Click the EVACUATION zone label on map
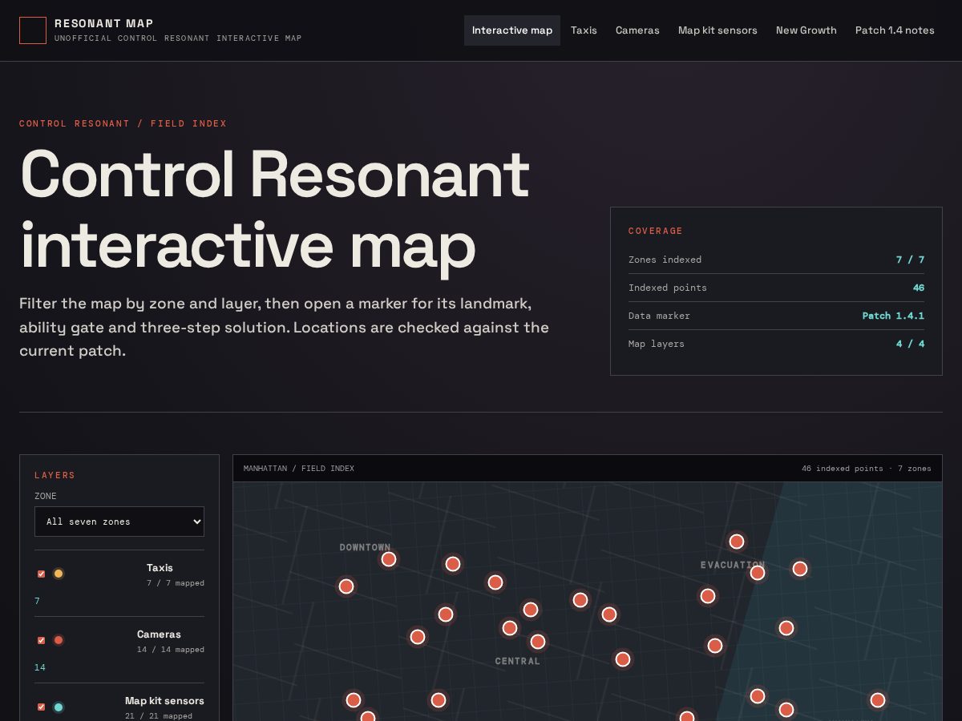The width and height of the screenshot is (962, 721). pos(733,565)
